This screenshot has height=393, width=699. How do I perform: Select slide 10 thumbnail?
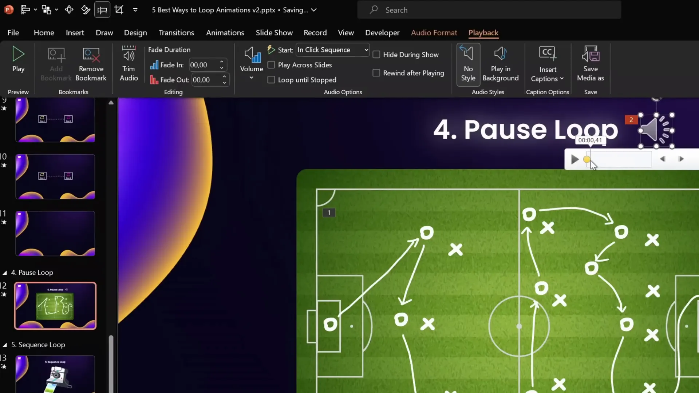click(x=55, y=176)
